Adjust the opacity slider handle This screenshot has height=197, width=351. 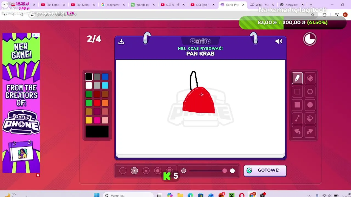point(225,171)
